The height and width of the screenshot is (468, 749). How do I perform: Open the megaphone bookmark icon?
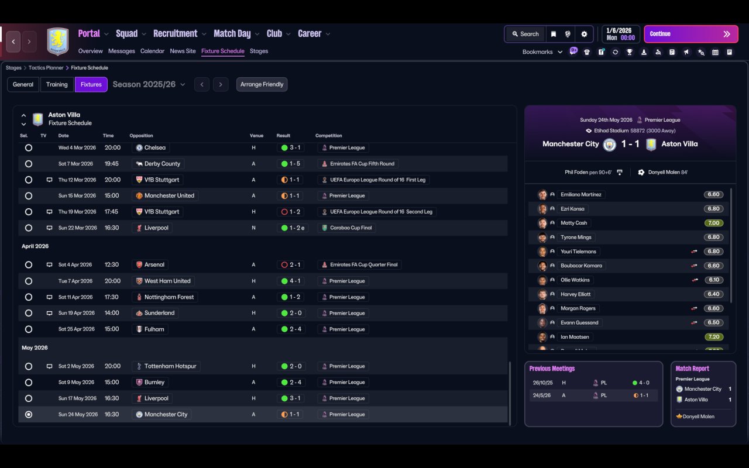686,52
